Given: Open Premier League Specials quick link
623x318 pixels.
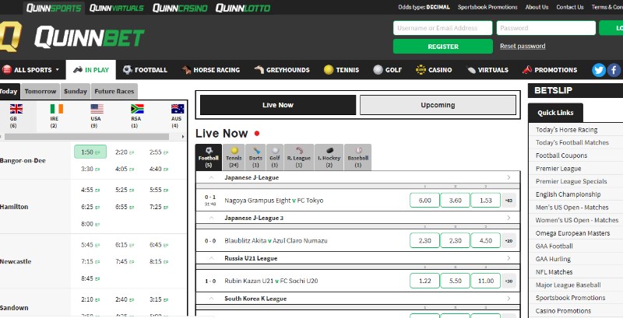Looking at the screenshot, I should pyautogui.click(x=571, y=181).
